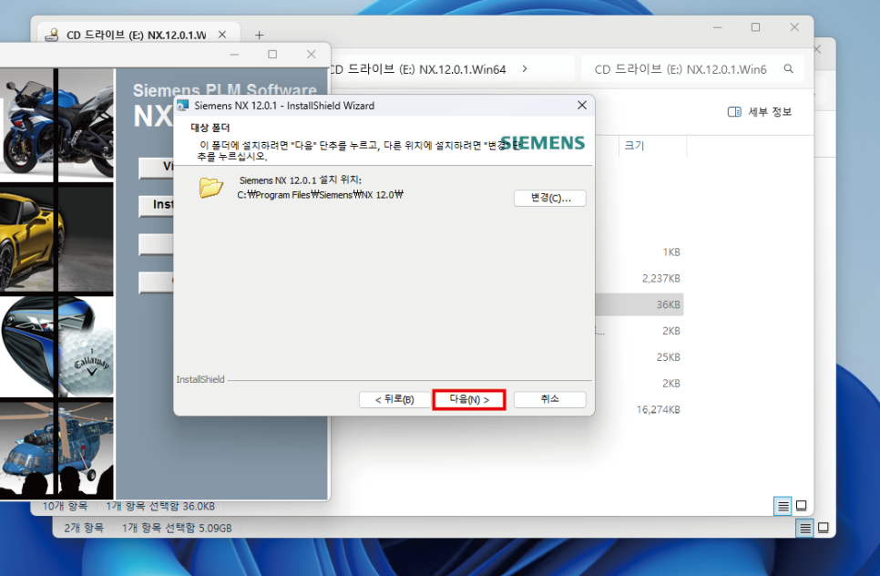Image resolution: width=880 pixels, height=576 pixels.
Task: Select the file row with 36KB
Action: [640, 304]
